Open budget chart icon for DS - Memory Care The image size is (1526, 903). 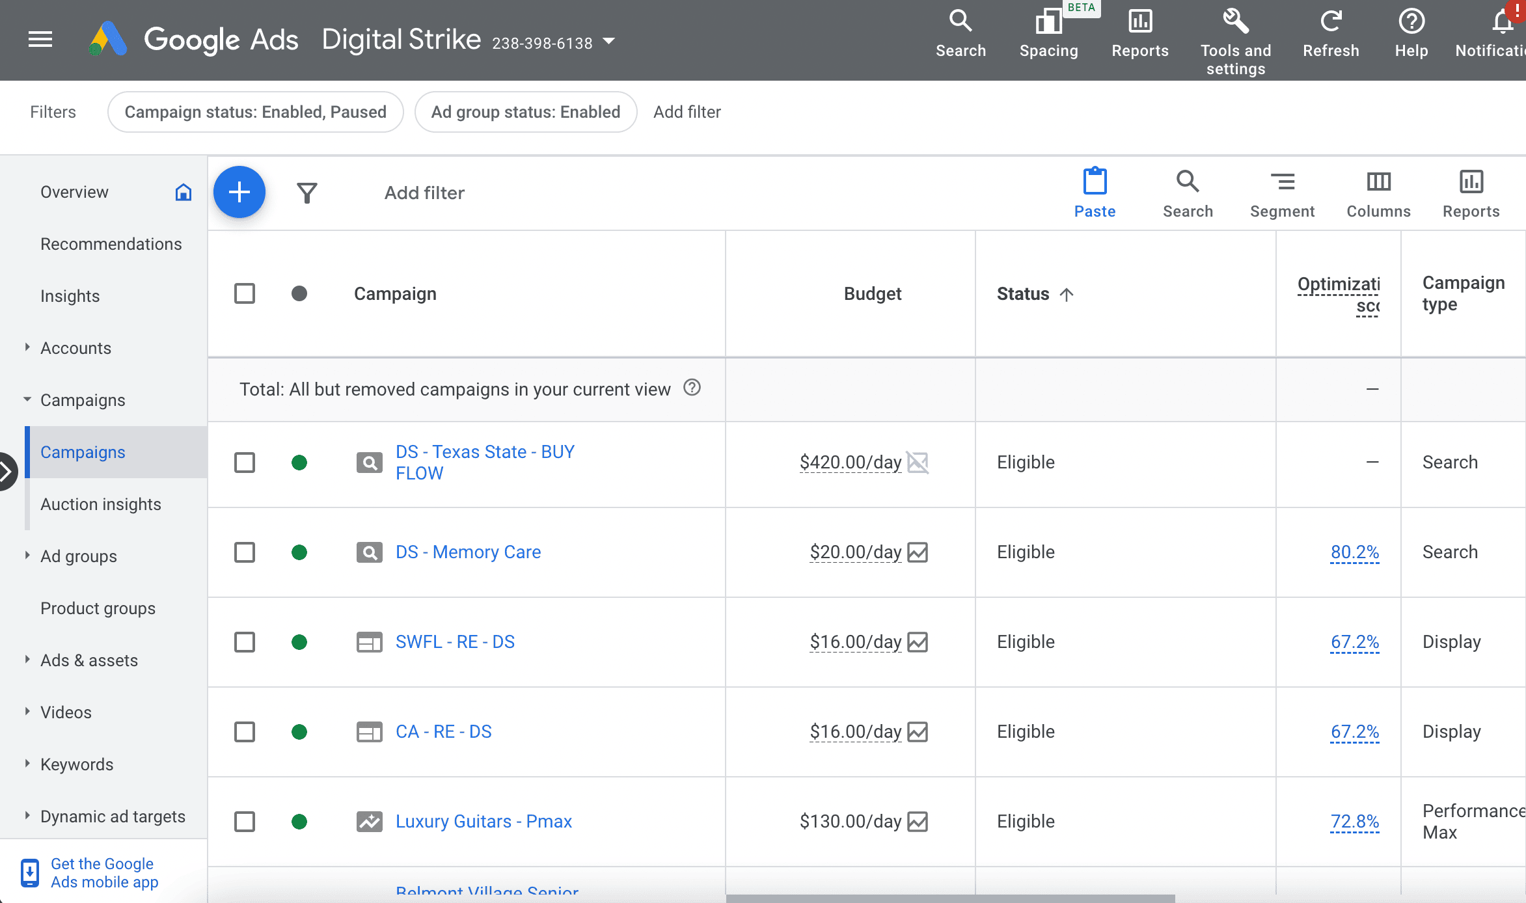(918, 552)
